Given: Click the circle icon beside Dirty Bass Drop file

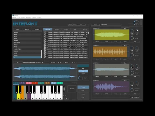Looking at the screenshot, I should 45,36.
